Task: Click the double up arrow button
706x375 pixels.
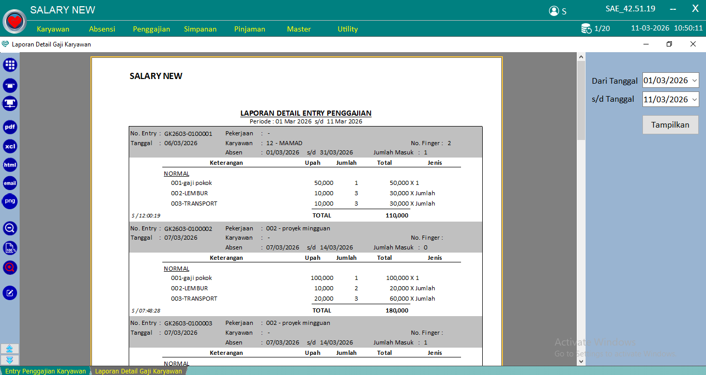Action: 10,349
